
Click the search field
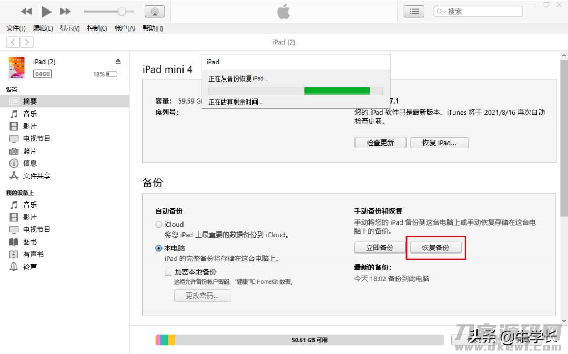(x=478, y=12)
